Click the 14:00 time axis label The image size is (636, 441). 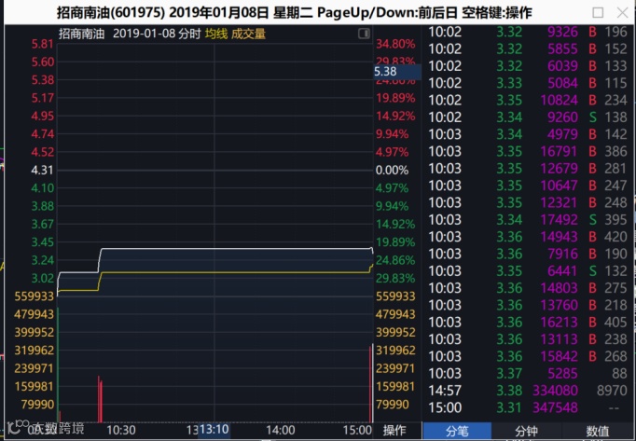(281, 430)
